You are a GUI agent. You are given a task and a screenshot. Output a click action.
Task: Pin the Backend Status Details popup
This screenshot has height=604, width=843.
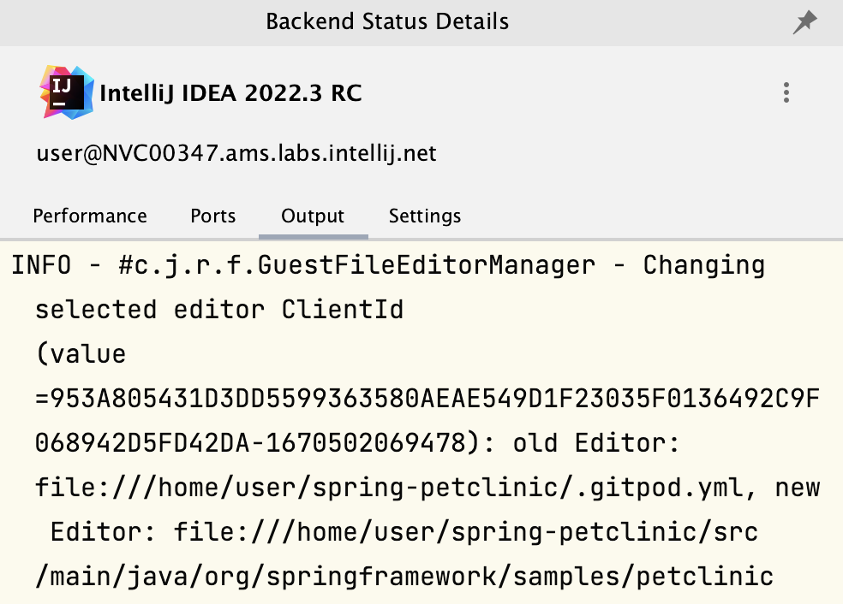(804, 23)
